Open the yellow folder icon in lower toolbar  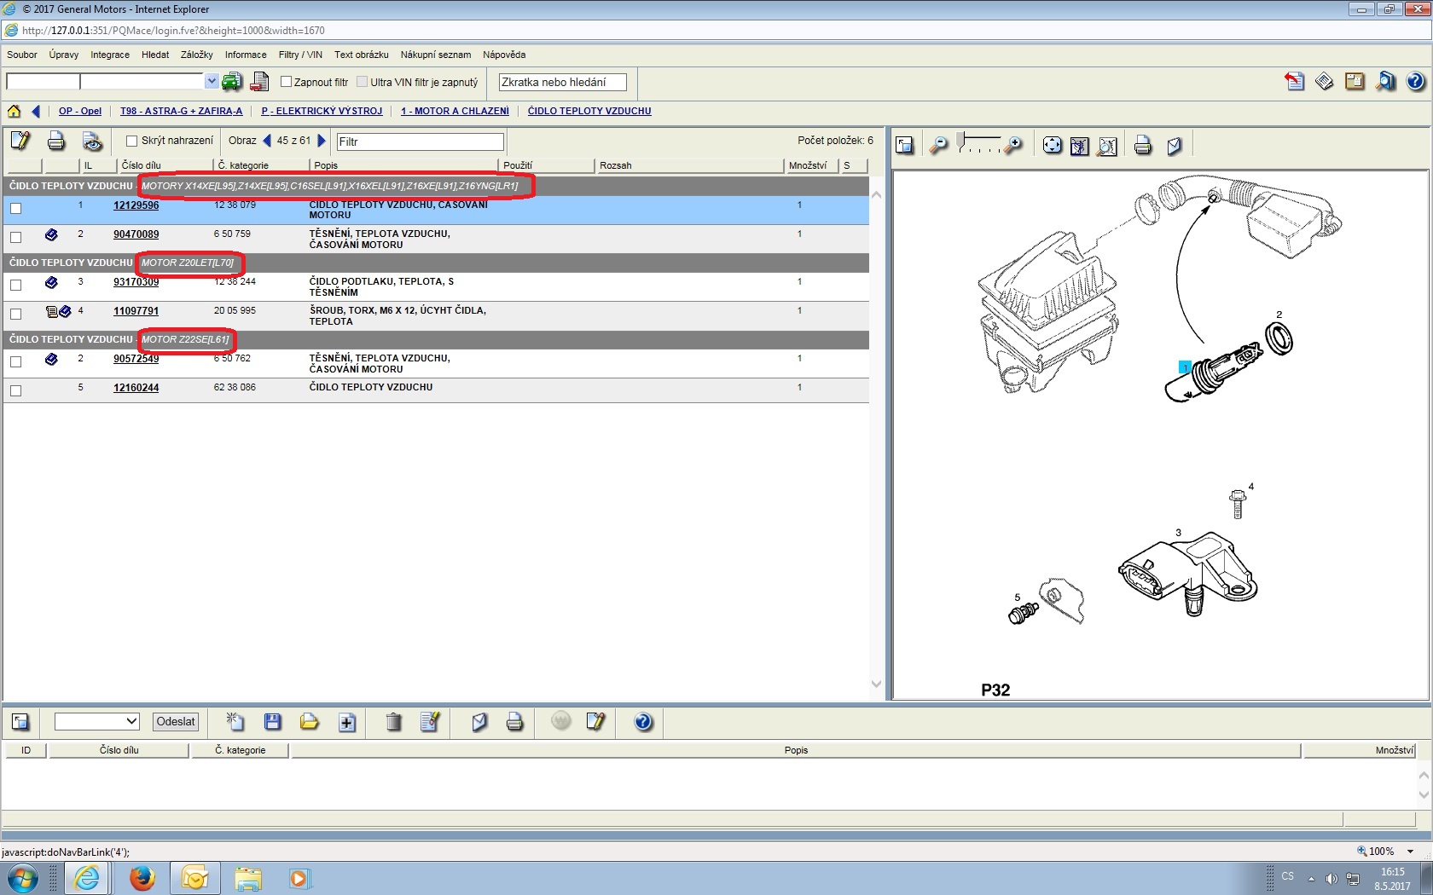click(309, 722)
